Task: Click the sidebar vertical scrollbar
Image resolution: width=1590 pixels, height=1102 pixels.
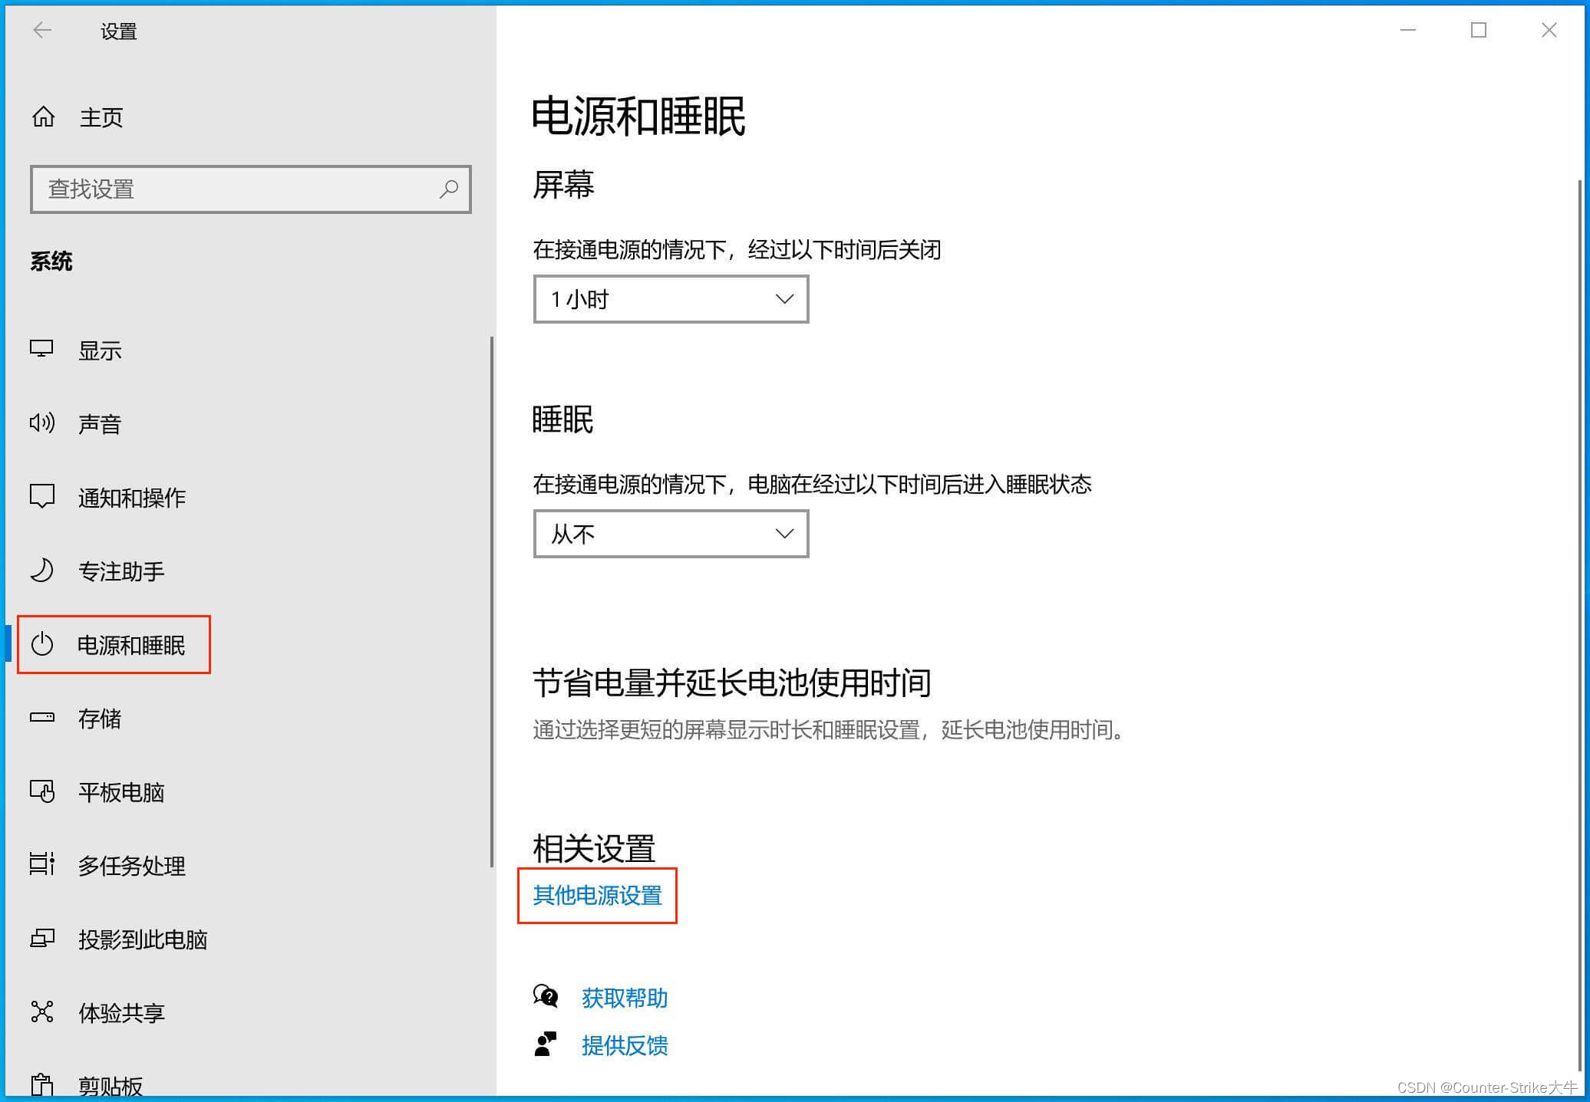Action: pyautogui.click(x=491, y=602)
